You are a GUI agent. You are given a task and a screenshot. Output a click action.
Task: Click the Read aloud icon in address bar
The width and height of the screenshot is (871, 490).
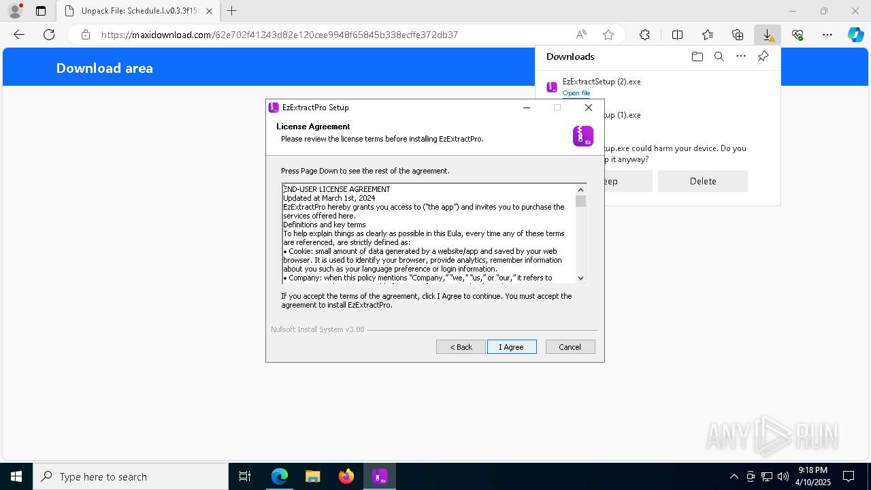pos(581,35)
